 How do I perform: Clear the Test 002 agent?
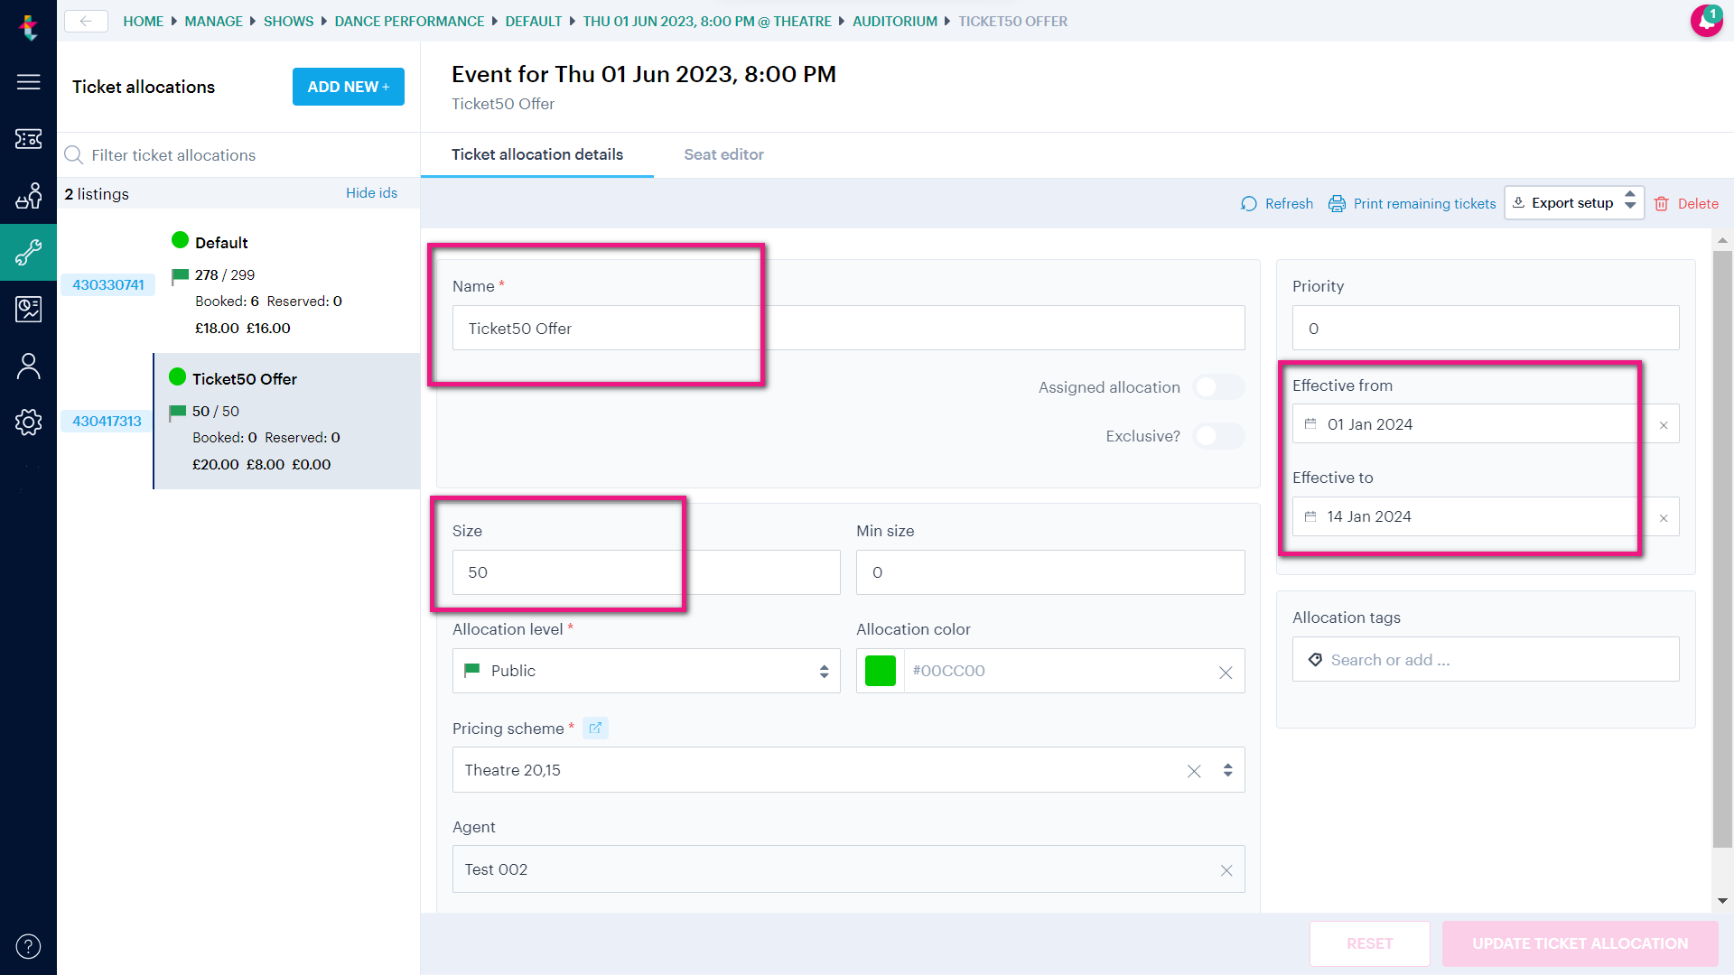pos(1226,870)
